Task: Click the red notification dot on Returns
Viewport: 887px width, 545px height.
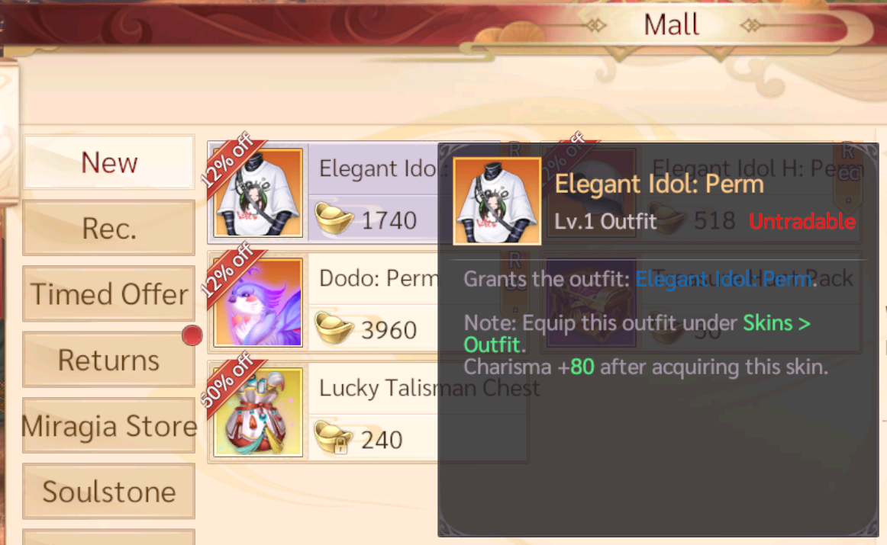Action: click(x=192, y=335)
